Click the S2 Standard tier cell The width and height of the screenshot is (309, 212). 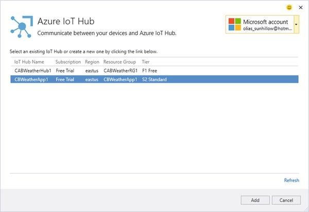pyautogui.click(x=154, y=79)
